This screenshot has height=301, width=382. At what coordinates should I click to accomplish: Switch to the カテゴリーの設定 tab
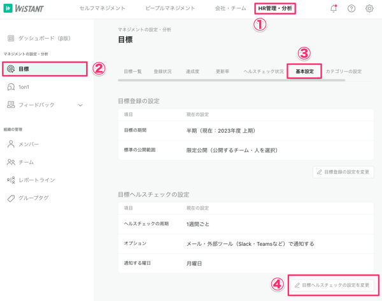(x=343, y=72)
